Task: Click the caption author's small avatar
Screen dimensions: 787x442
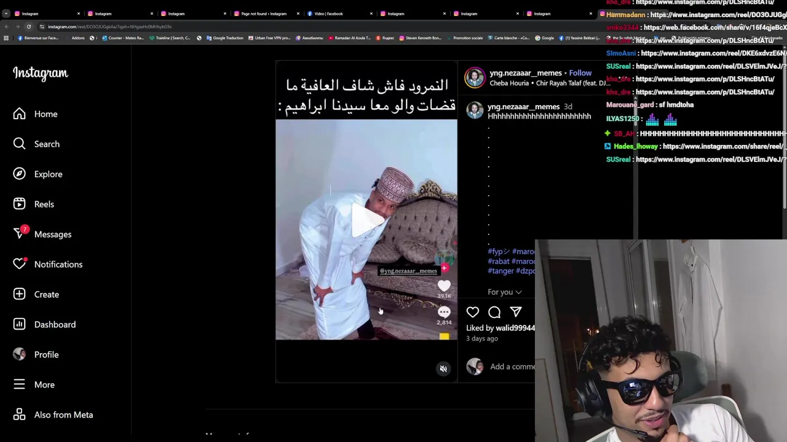Action: tap(475, 110)
